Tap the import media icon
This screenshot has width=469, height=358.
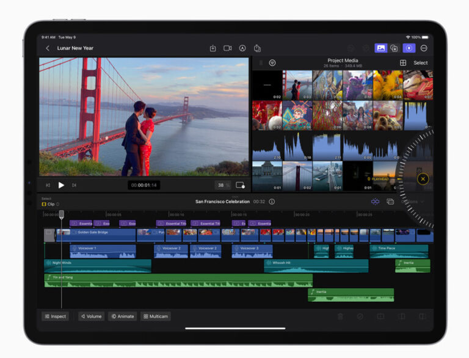pos(213,48)
